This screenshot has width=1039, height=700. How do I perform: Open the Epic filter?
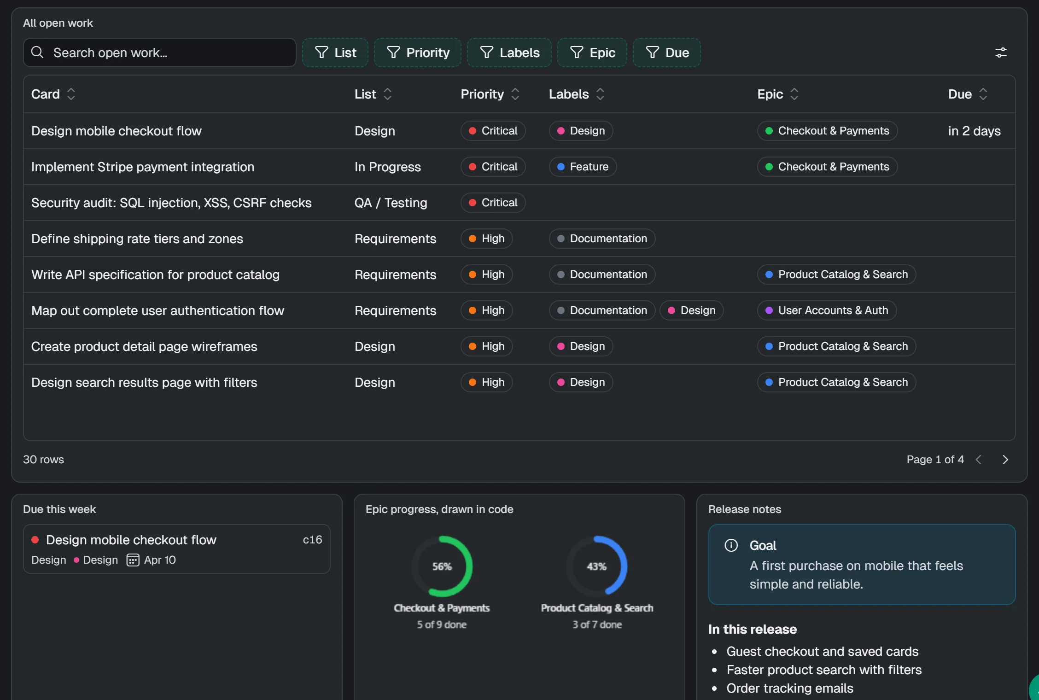coord(592,52)
